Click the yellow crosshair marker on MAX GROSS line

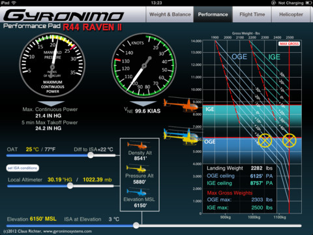click(x=289, y=140)
